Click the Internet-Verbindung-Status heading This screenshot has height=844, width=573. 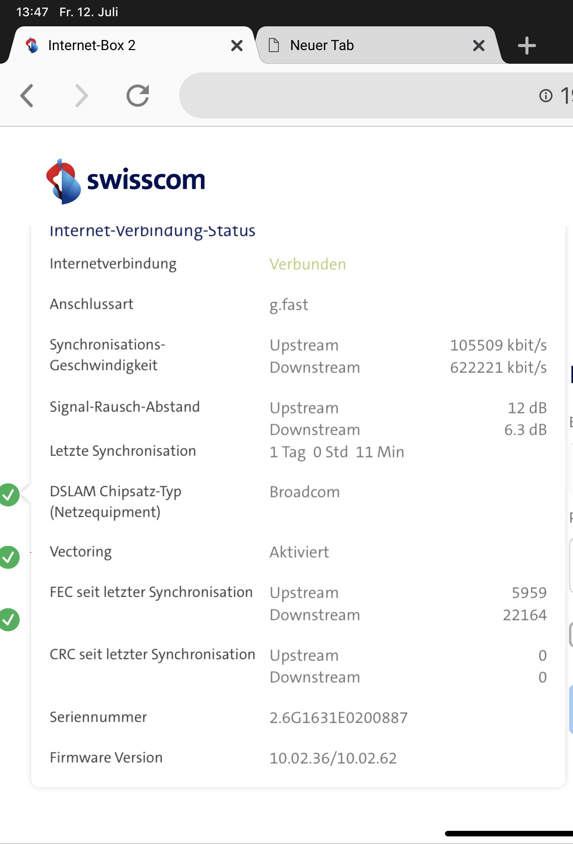pos(152,231)
